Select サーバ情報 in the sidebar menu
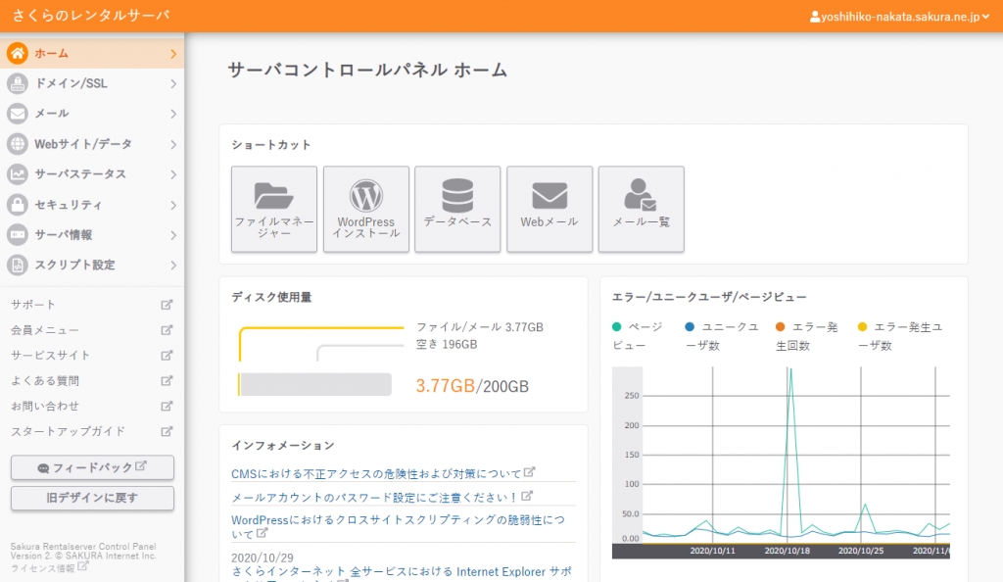This screenshot has width=1003, height=582. click(92, 235)
